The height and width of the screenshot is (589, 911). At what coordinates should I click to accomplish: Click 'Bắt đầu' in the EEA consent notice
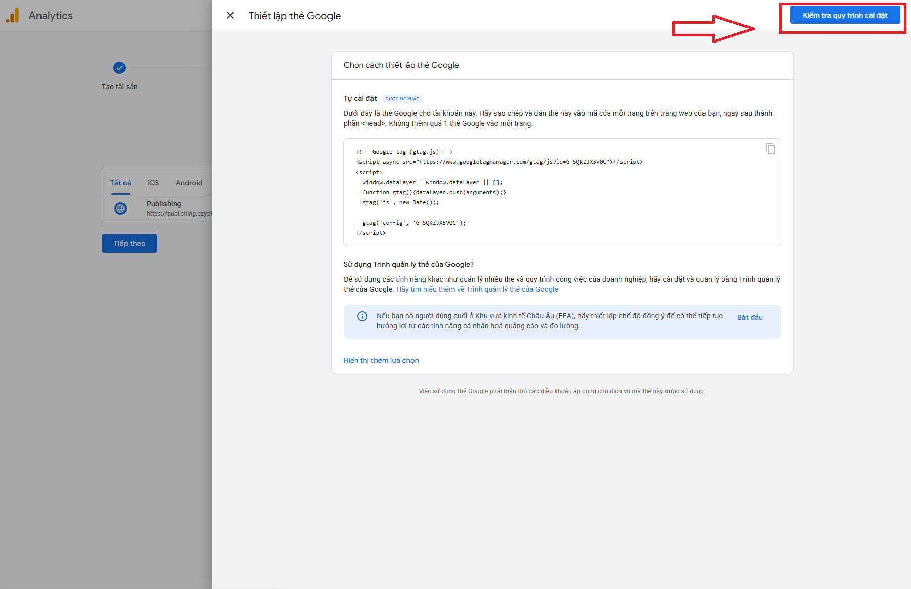[x=750, y=317]
